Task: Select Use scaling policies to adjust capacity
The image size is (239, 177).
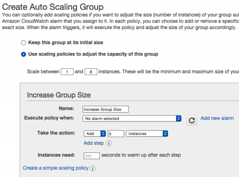Action: (24, 54)
